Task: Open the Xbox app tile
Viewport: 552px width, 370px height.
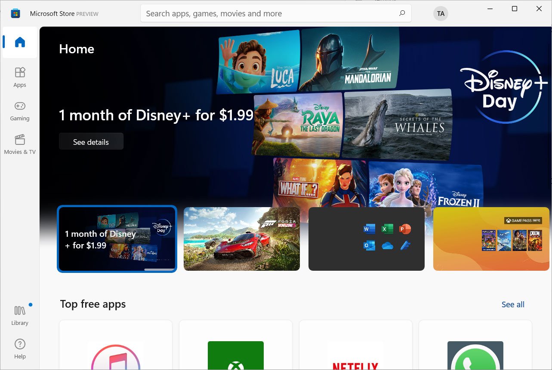Action: click(236, 345)
